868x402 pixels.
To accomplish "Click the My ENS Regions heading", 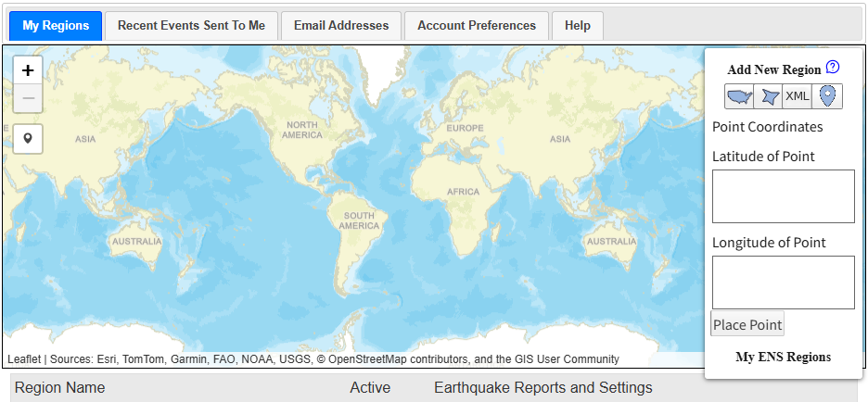I will [783, 357].
